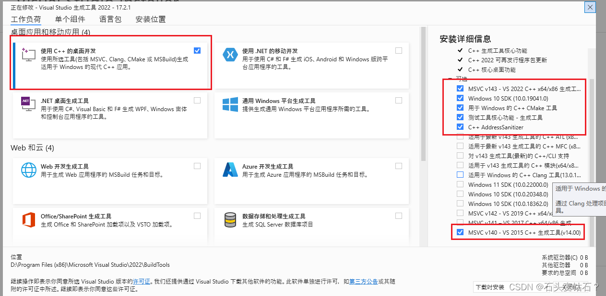Uncheck 测试工具核心功能 - 生成工具
The image size is (606, 296).
point(460,117)
